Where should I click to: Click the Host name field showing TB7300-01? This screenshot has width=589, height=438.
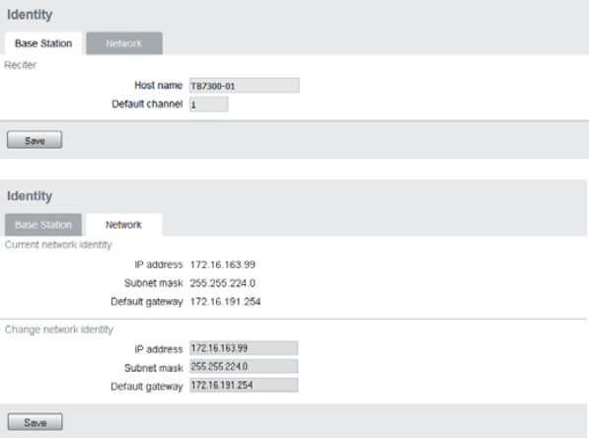tap(244, 86)
